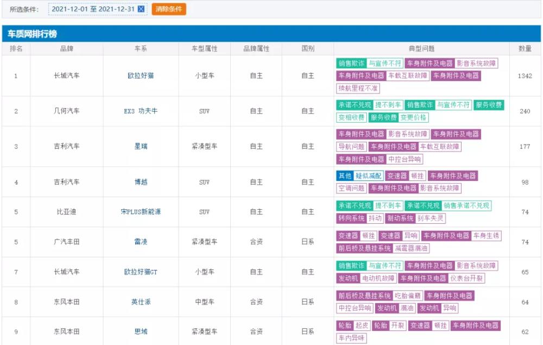
Task: Click the 数量 column header
Action: (525, 48)
